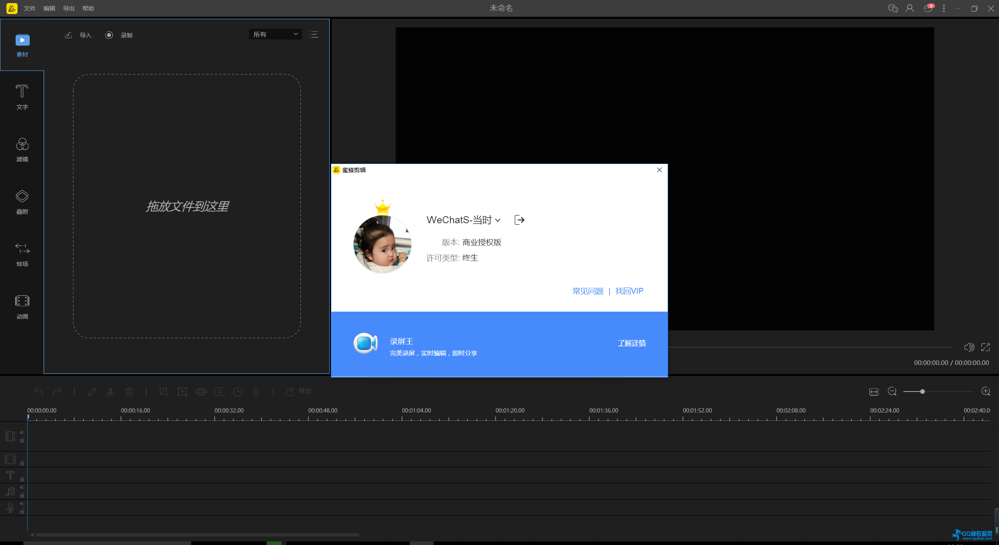Viewport: 999px width, 545px height.
Task: Click the timeline zoom in magnifier
Action: coord(986,391)
